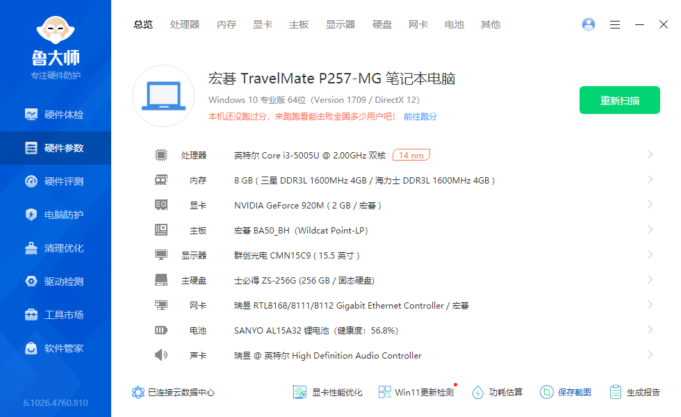The image size is (681, 417).
Task: Click 生成报告 to generate report
Action: [634, 392]
